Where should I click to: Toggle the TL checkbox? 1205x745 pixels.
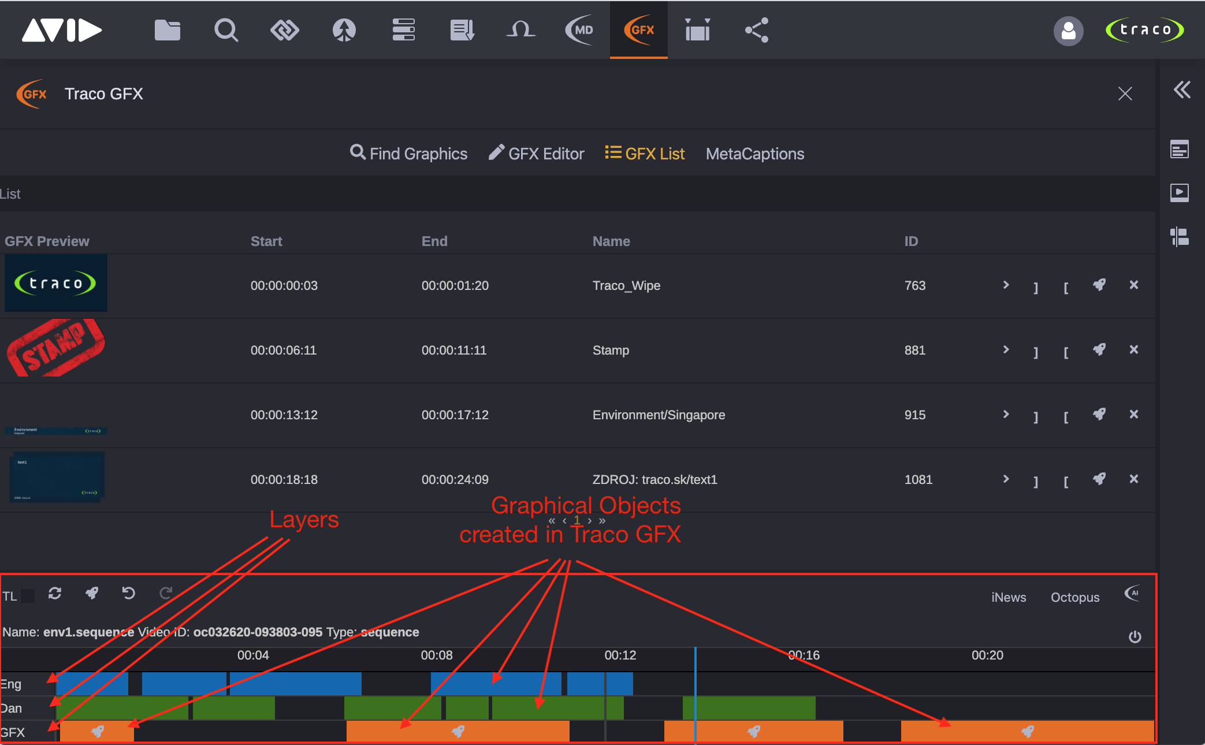[28, 596]
